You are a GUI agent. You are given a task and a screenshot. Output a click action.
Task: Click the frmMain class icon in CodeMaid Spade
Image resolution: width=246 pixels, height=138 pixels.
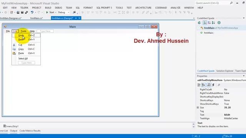[x=202, y=28]
